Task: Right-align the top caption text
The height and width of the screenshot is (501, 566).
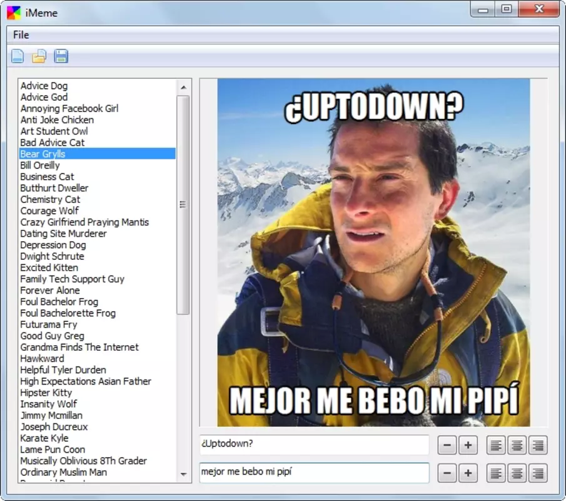Action: tap(538, 445)
